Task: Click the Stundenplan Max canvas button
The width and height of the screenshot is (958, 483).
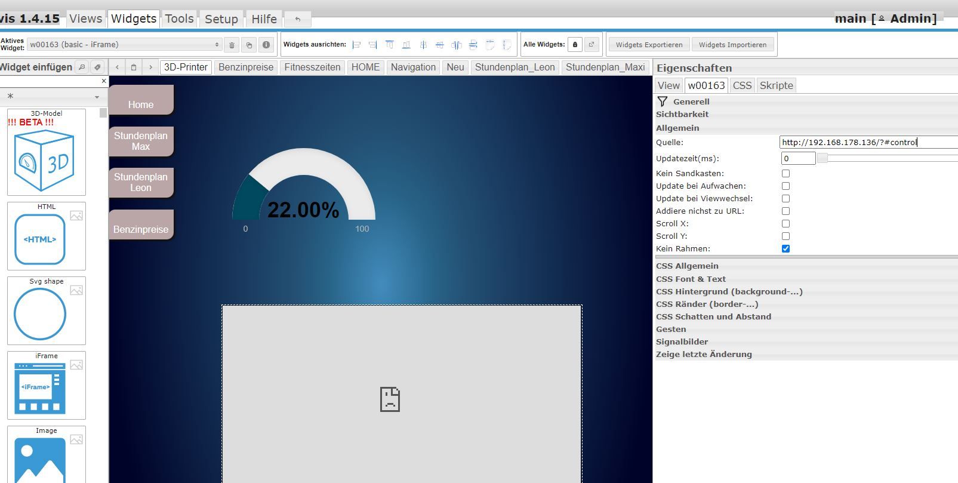Action: 141,141
